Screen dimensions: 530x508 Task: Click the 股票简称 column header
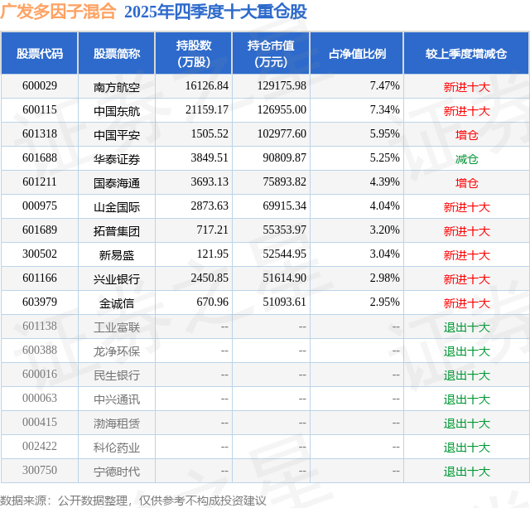pos(117,53)
